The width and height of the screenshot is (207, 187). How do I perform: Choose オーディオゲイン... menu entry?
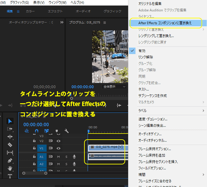pyautogui.click(x=168, y=134)
